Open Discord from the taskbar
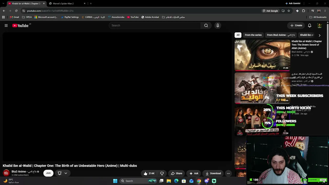Screen dimensions: 329x185 pos(206,181)
